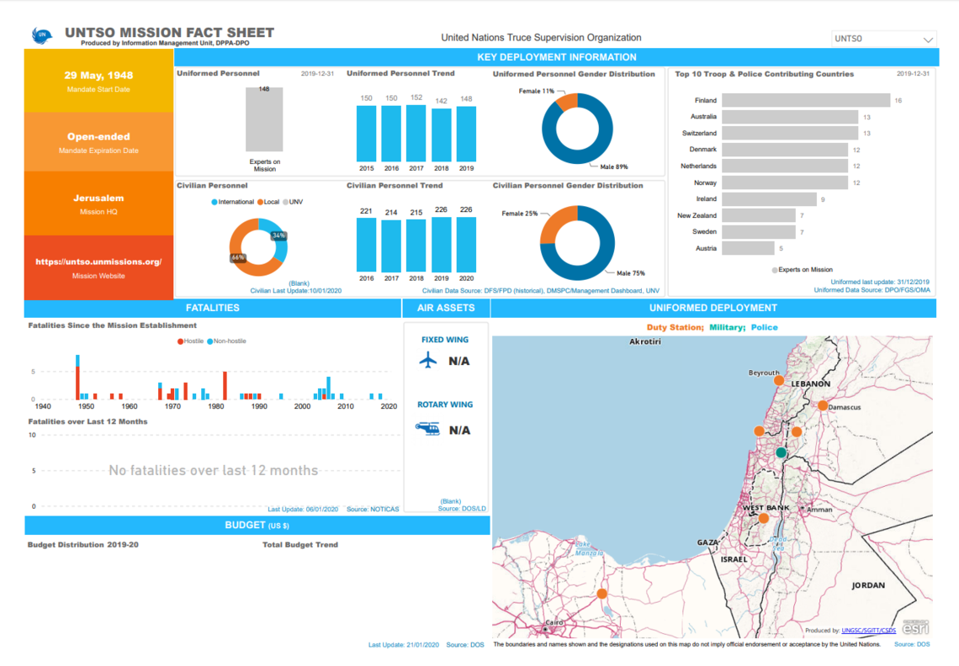Click the UN emblem logo icon
959x666 pixels.
click(40, 35)
